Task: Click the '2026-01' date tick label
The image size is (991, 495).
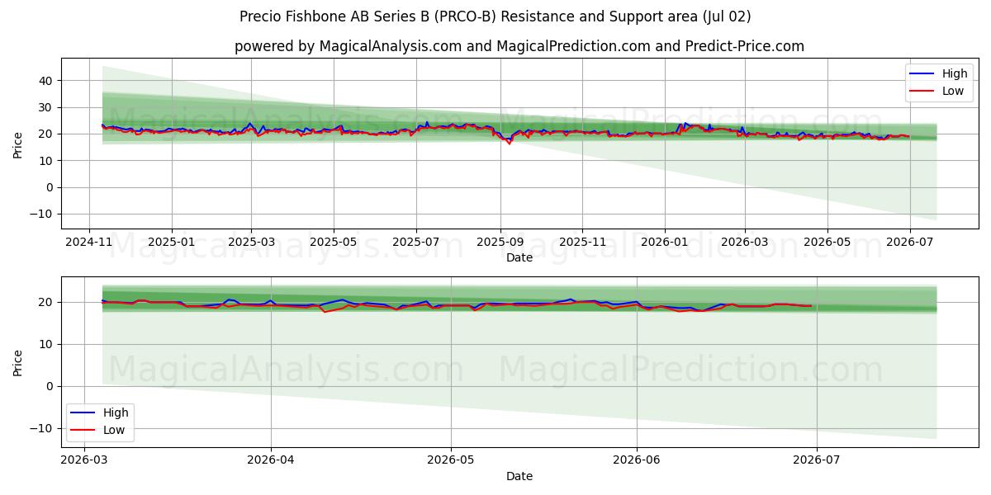Action: click(x=665, y=243)
